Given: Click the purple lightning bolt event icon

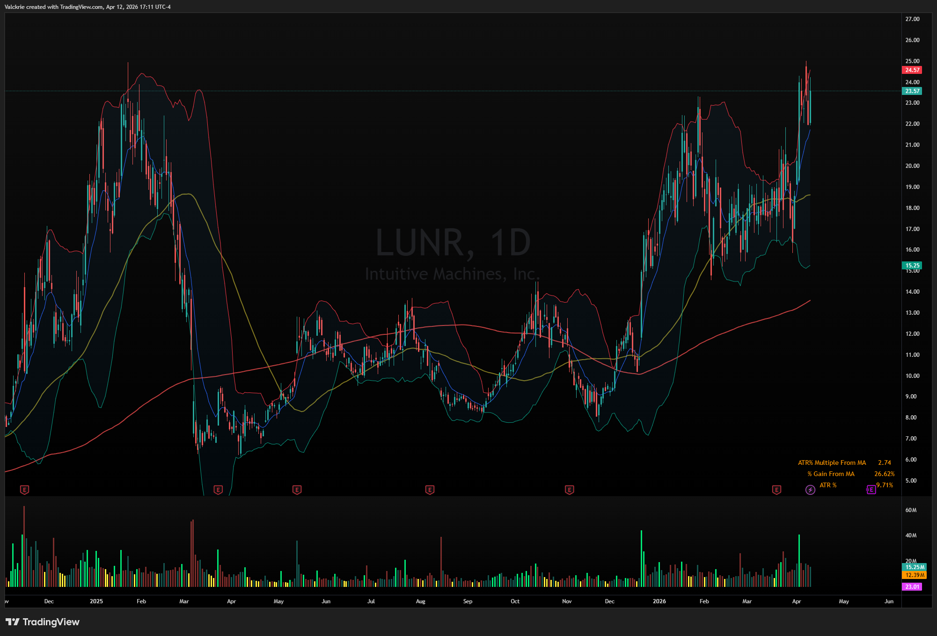Looking at the screenshot, I should coord(810,490).
